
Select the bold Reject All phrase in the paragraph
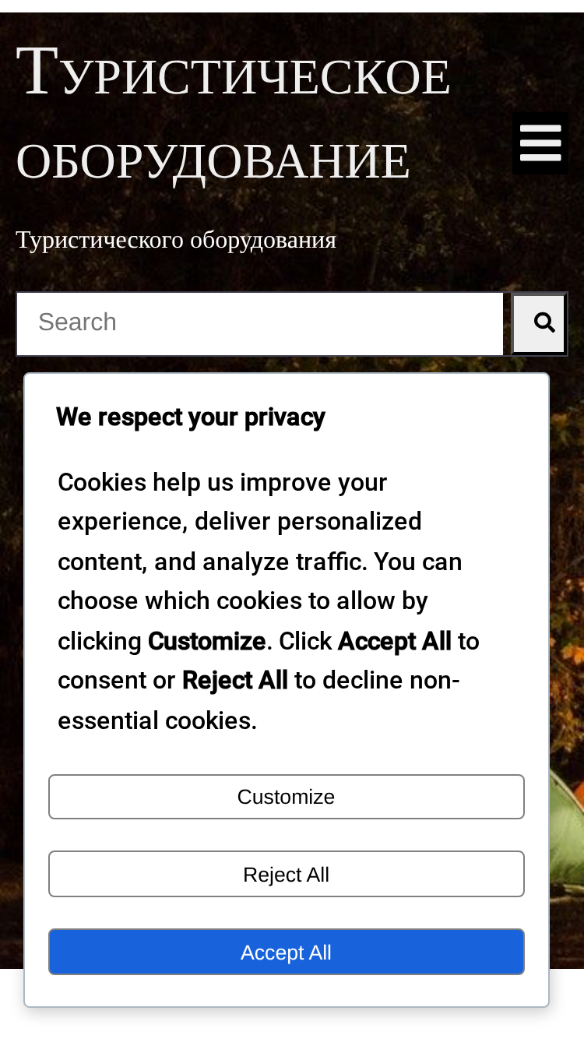[235, 681]
